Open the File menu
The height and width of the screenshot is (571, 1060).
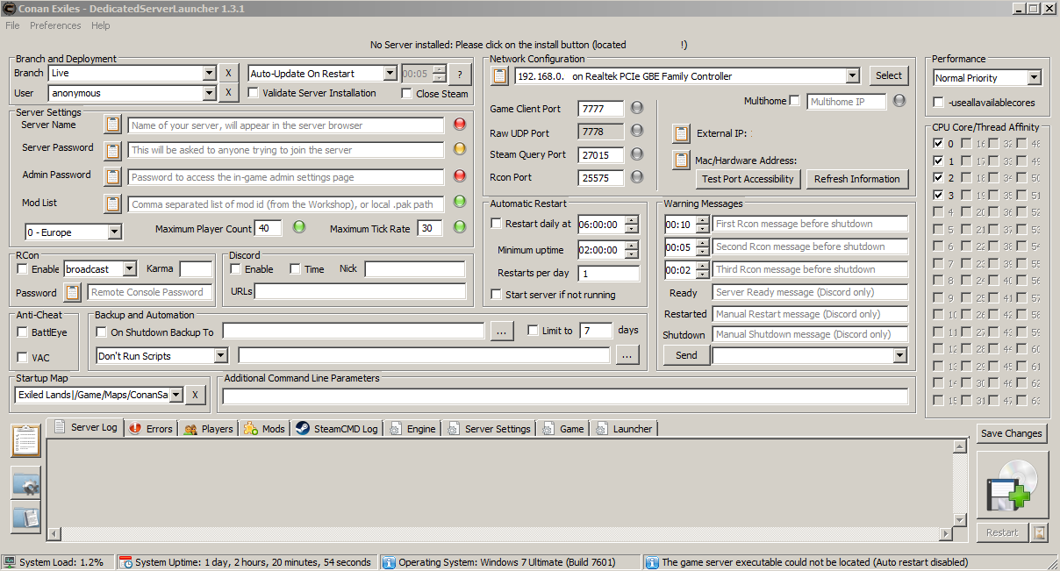click(12, 25)
